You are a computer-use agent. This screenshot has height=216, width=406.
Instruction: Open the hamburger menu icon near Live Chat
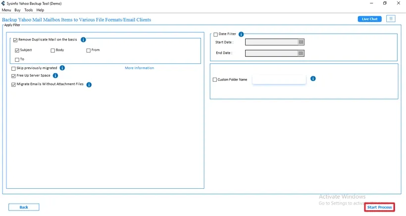pos(391,19)
